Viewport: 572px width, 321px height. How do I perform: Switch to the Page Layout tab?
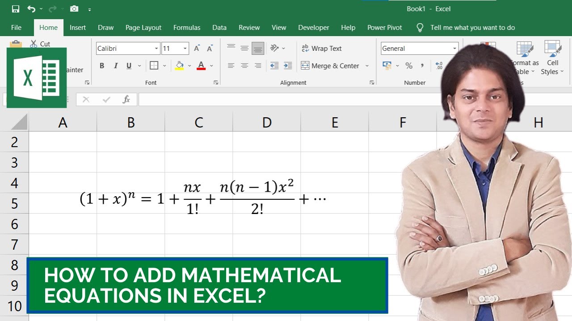143,28
